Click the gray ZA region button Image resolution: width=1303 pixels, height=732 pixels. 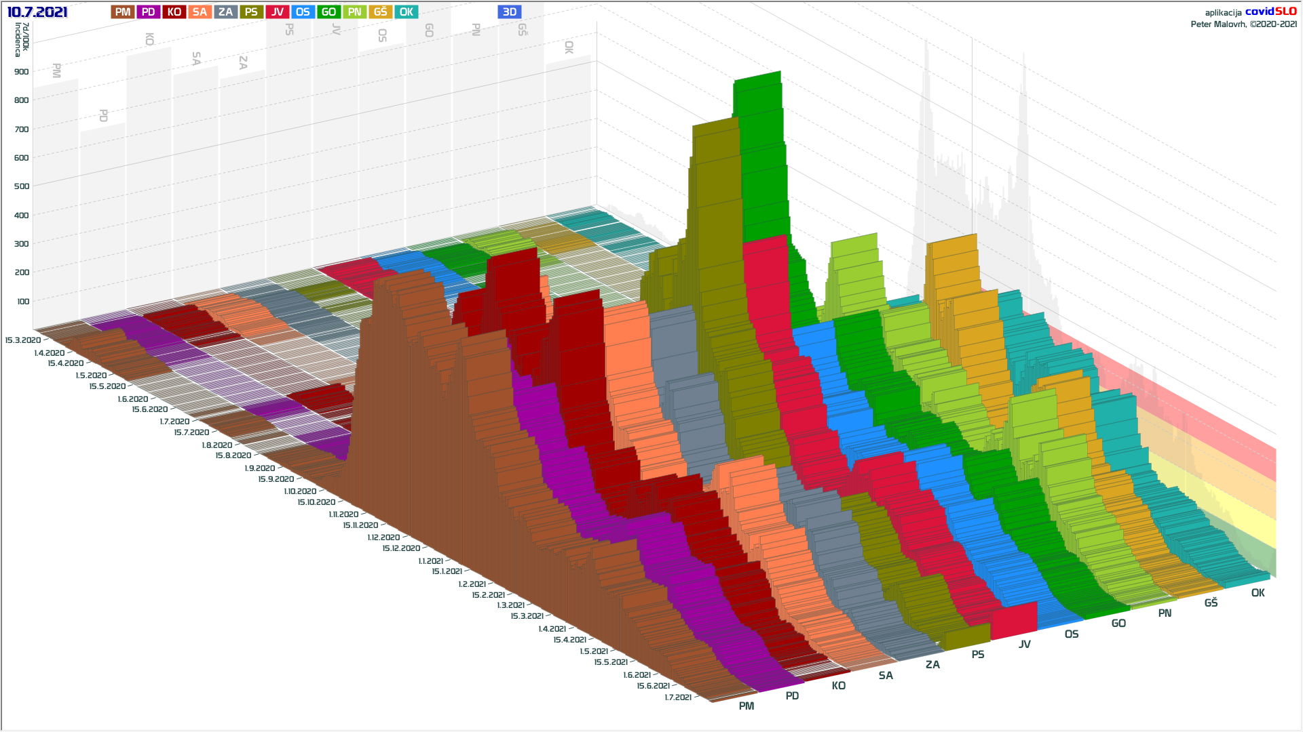tap(225, 12)
